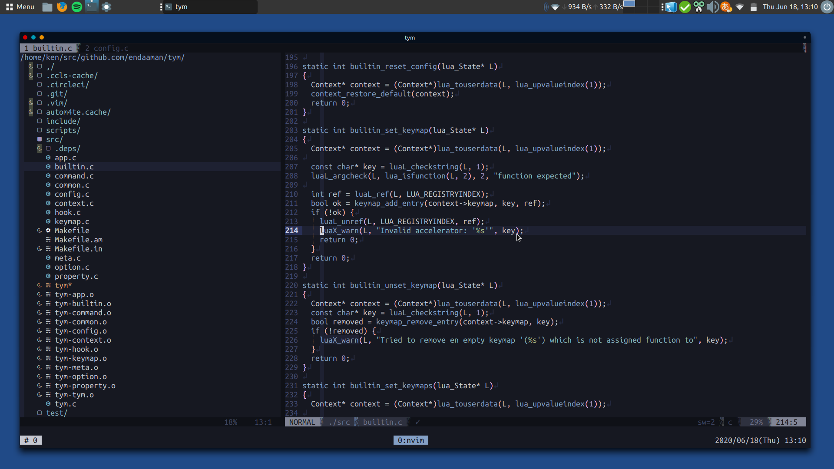
Task: Open the Japanese input method tray icon
Action: pyautogui.click(x=726, y=7)
